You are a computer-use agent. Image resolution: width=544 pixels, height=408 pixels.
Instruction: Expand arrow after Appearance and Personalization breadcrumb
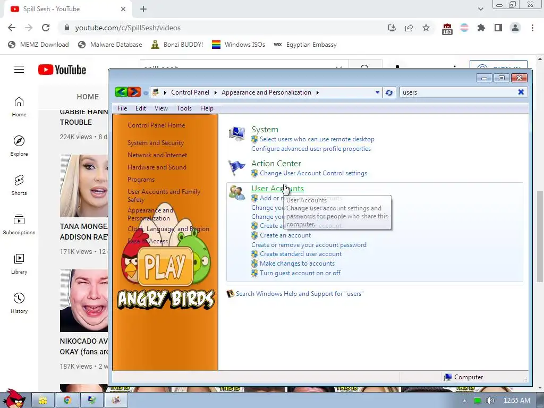pos(318,92)
